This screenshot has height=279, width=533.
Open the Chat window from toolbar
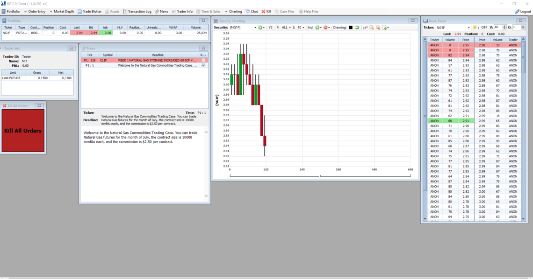252,11
